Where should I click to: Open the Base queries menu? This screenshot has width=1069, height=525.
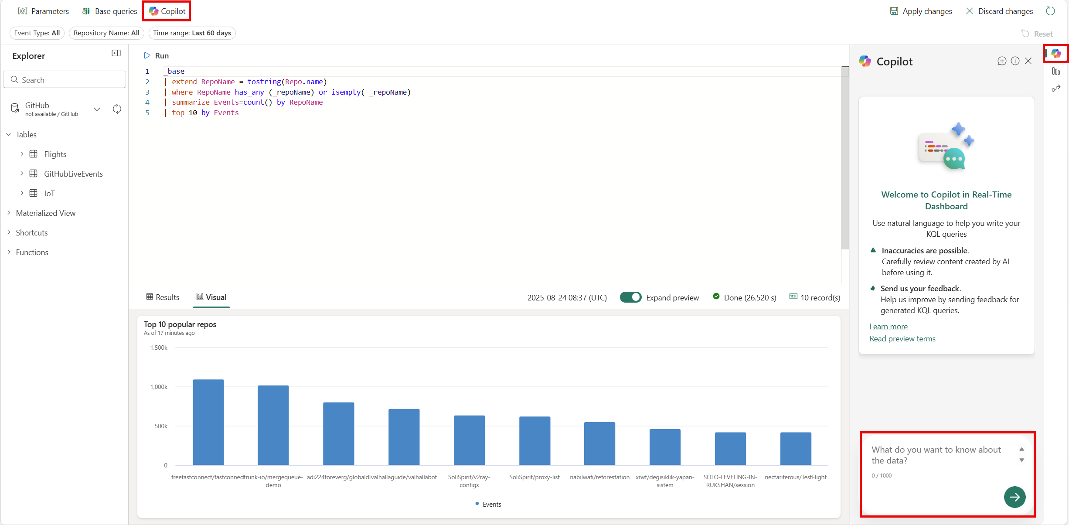tap(110, 11)
